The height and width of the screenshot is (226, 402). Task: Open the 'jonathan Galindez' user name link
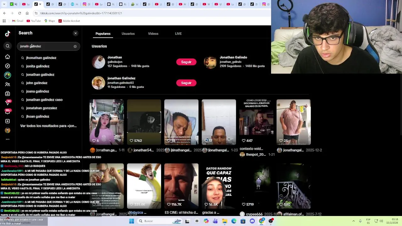click(x=121, y=78)
